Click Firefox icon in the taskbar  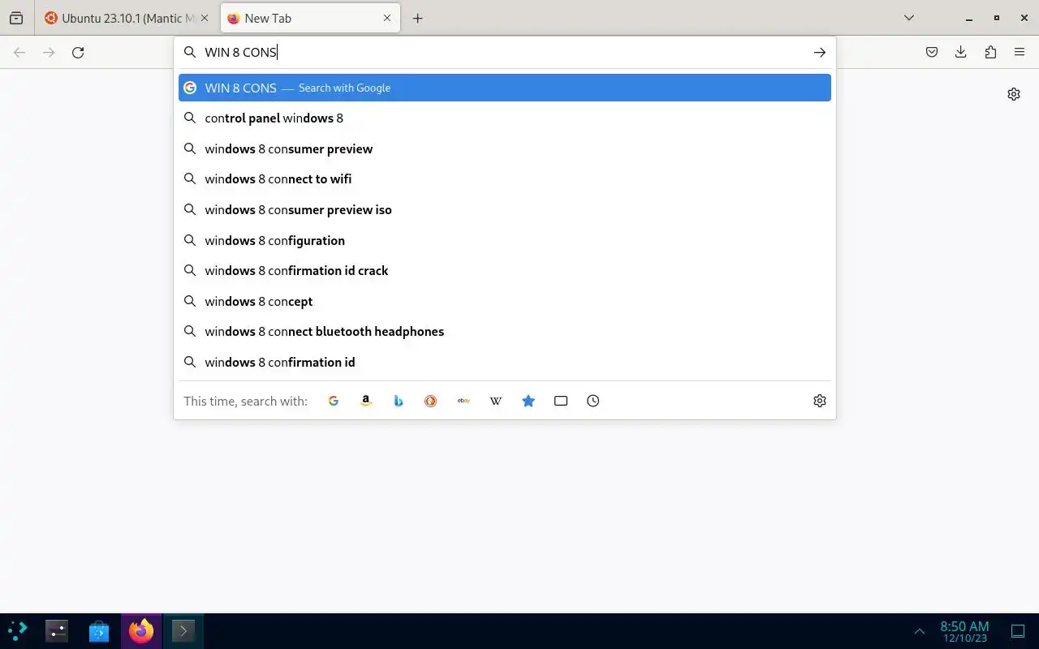(141, 630)
